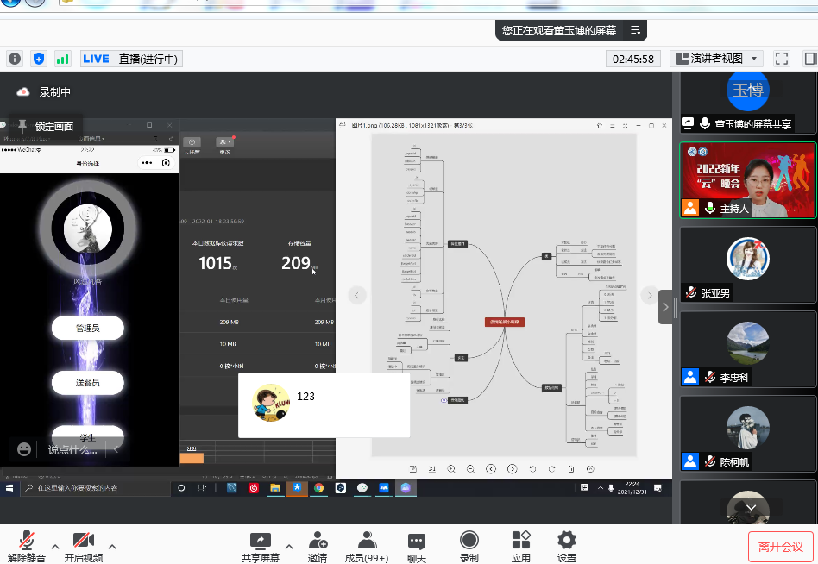Click 邀请 to invite participants
The height and width of the screenshot is (564, 818).
pos(318,546)
